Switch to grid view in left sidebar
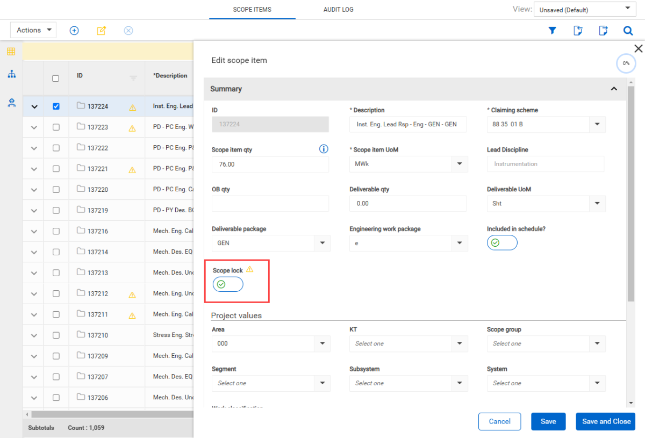The width and height of the screenshot is (645, 438). click(x=11, y=52)
